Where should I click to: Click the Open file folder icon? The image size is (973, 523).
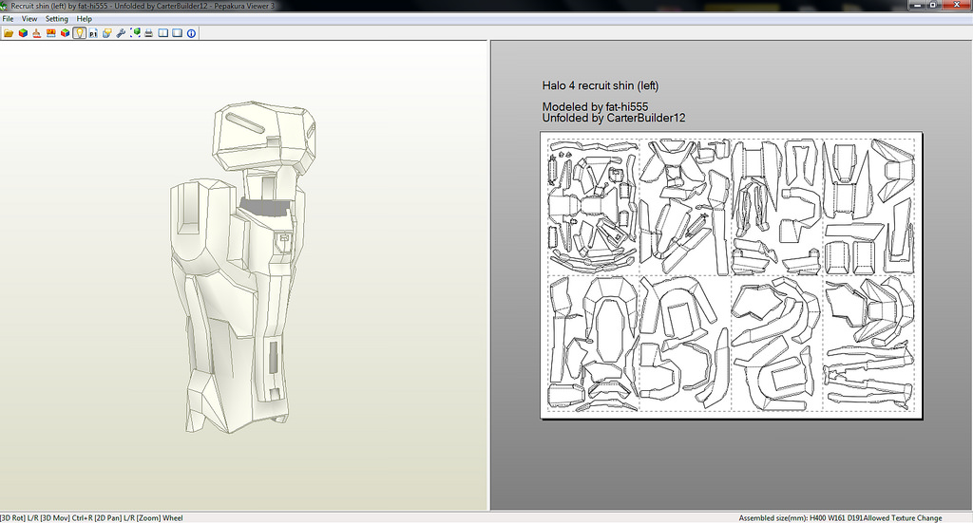(x=9, y=33)
